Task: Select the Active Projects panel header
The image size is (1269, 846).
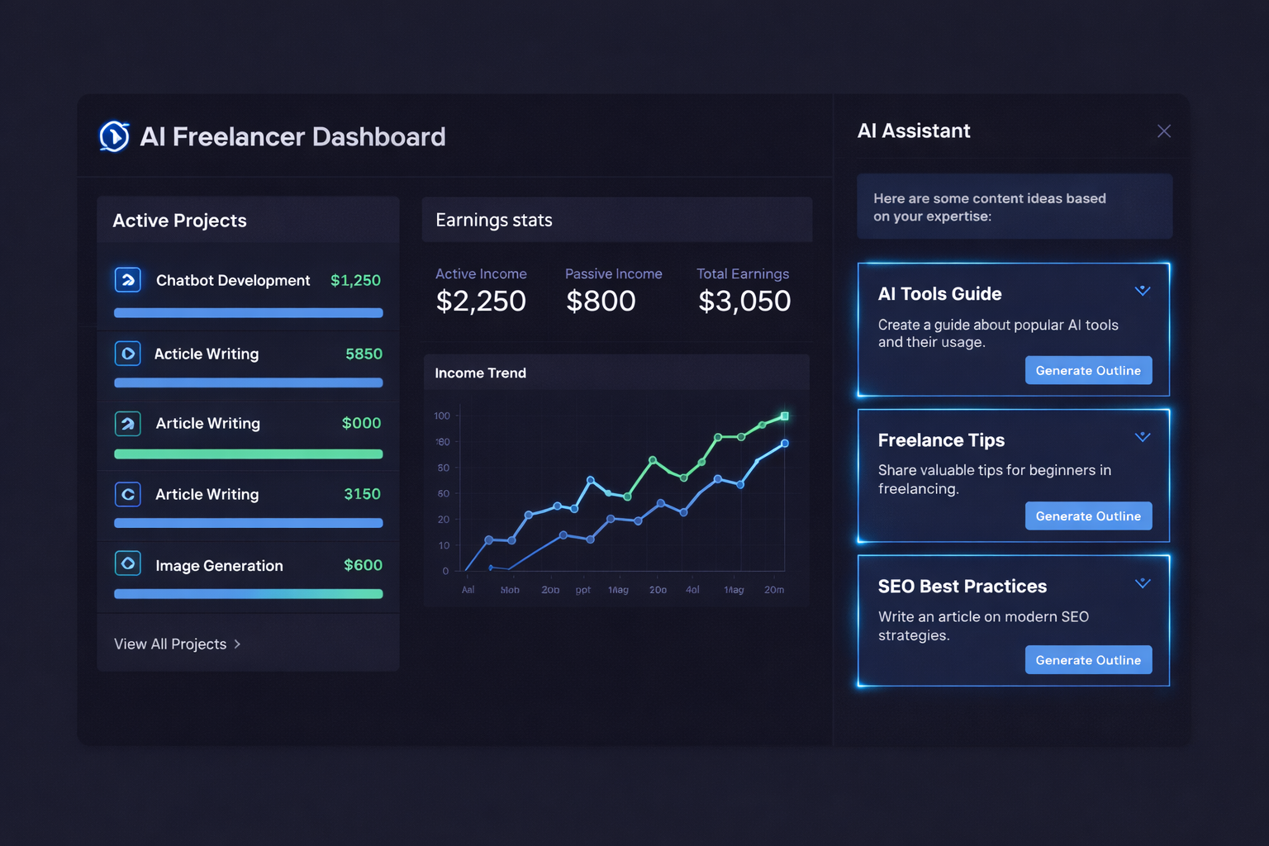Action: pos(248,221)
